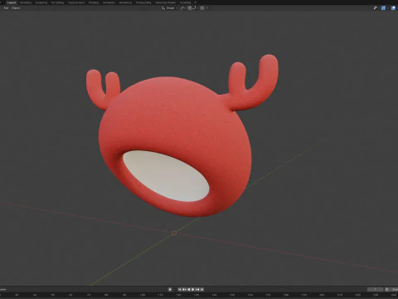The height and width of the screenshot is (299, 398).
Task: Click the current frame number field
Action: click(x=375, y=289)
